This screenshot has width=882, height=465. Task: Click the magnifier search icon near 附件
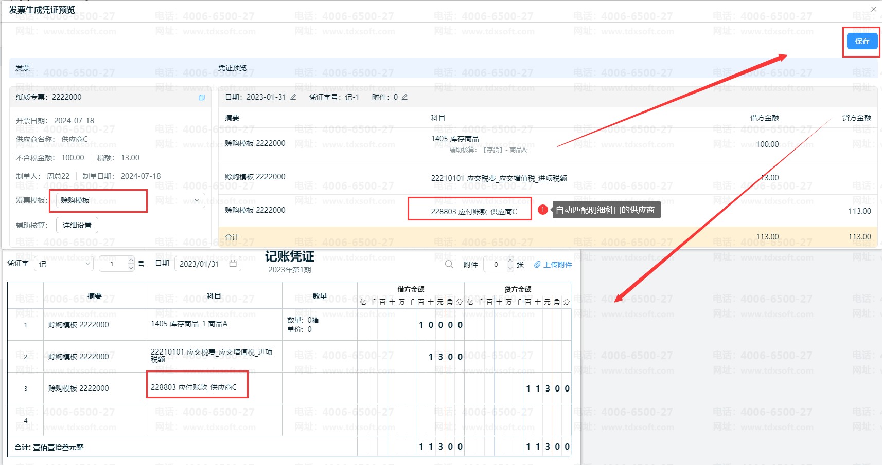point(449,264)
